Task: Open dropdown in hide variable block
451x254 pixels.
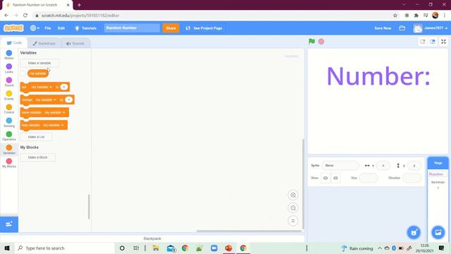Action: tap(54, 125)
